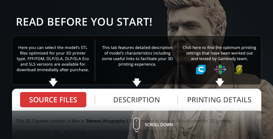
Task: Click the yellow Slic3r icon
Action: pos(239,69)
